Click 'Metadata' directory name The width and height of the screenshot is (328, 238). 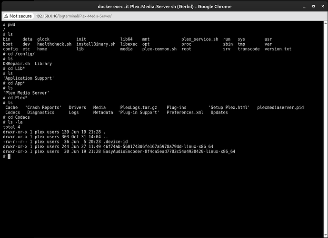pyautogui.click(x=103, y=113)
